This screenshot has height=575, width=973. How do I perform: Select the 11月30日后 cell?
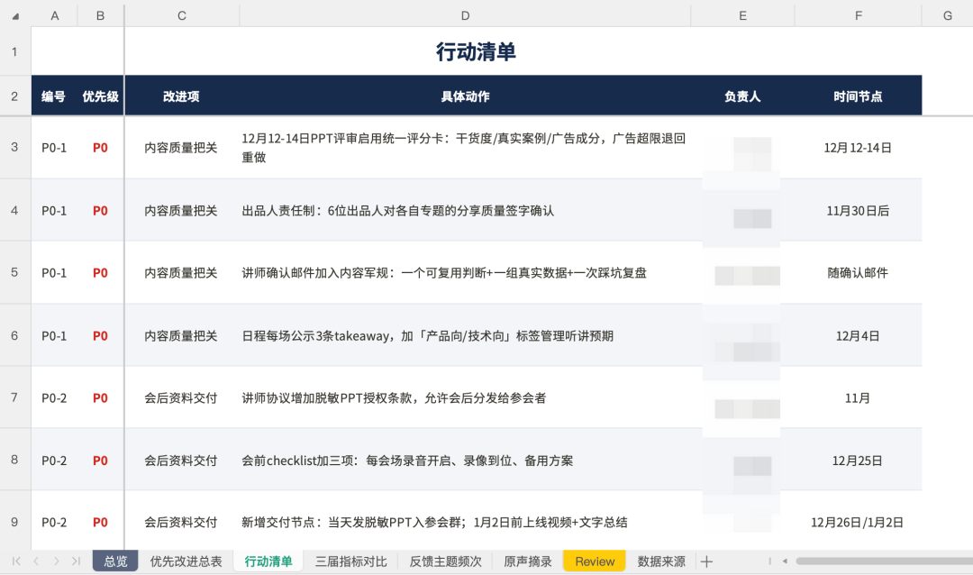[x=859, y=211]
